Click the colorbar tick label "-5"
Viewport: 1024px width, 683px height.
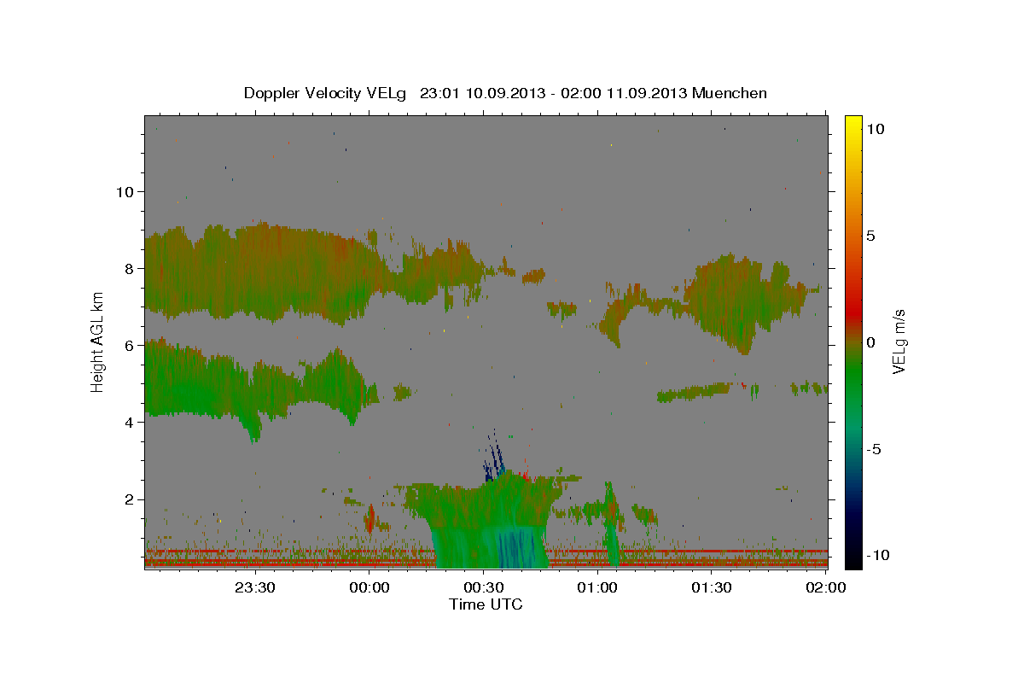(873, 448)
